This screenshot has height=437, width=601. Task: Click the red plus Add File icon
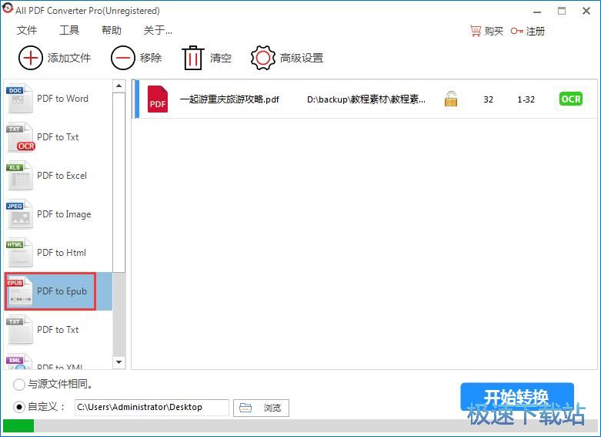[x=30, y=58]
